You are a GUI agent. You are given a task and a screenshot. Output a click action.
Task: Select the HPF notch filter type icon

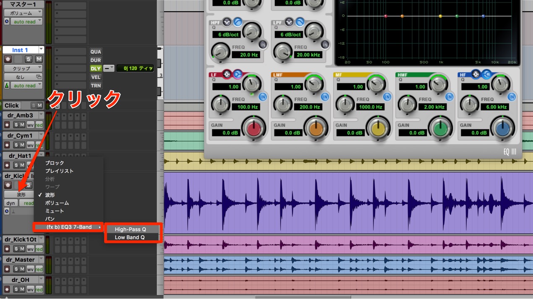point(227,21)
